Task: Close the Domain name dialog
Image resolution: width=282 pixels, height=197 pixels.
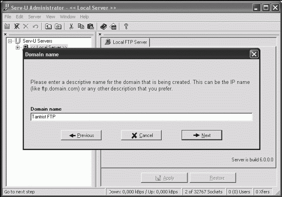Action: [x=254, y=54]
